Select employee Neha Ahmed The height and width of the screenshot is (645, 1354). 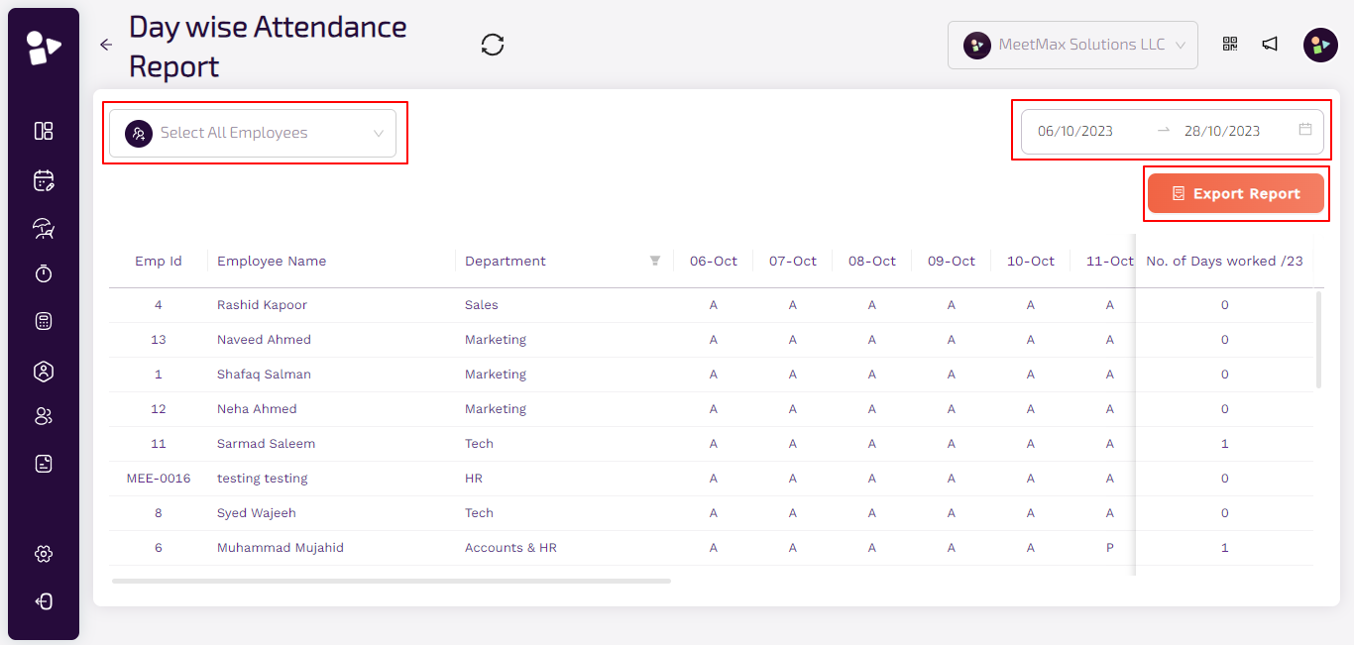pos(257,409)
